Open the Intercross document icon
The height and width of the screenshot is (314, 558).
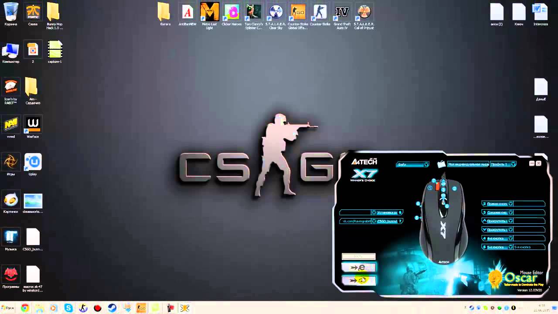[541, 14]
